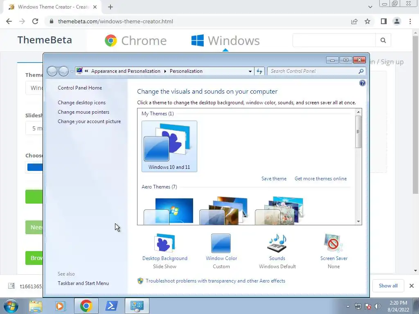
Task: Click the Control Panel taskbar icon
Action: (137, 306)
